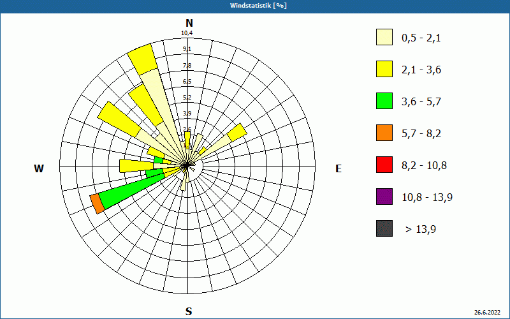Click the 5,2 radial axis label
The image size is (510, 319).
(x=187, y=98)
